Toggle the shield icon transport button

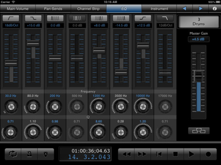(46, 154)
